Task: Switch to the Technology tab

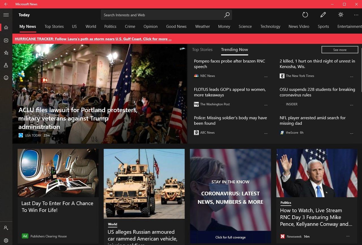Action: tap(270, 27)
